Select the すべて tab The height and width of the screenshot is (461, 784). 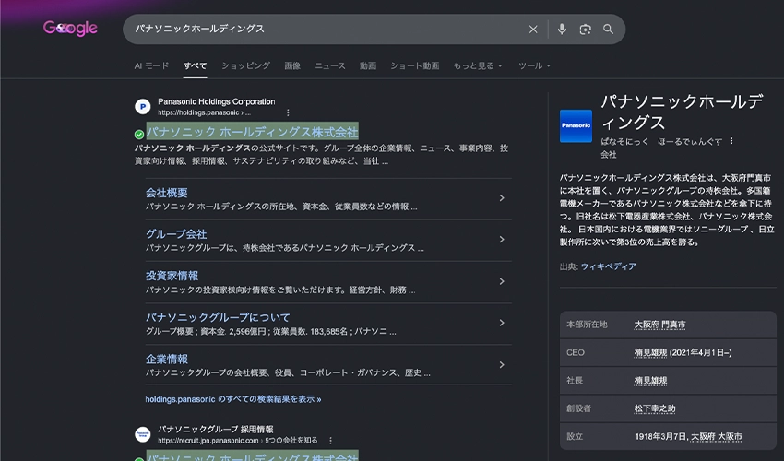[x=195, y=66]
